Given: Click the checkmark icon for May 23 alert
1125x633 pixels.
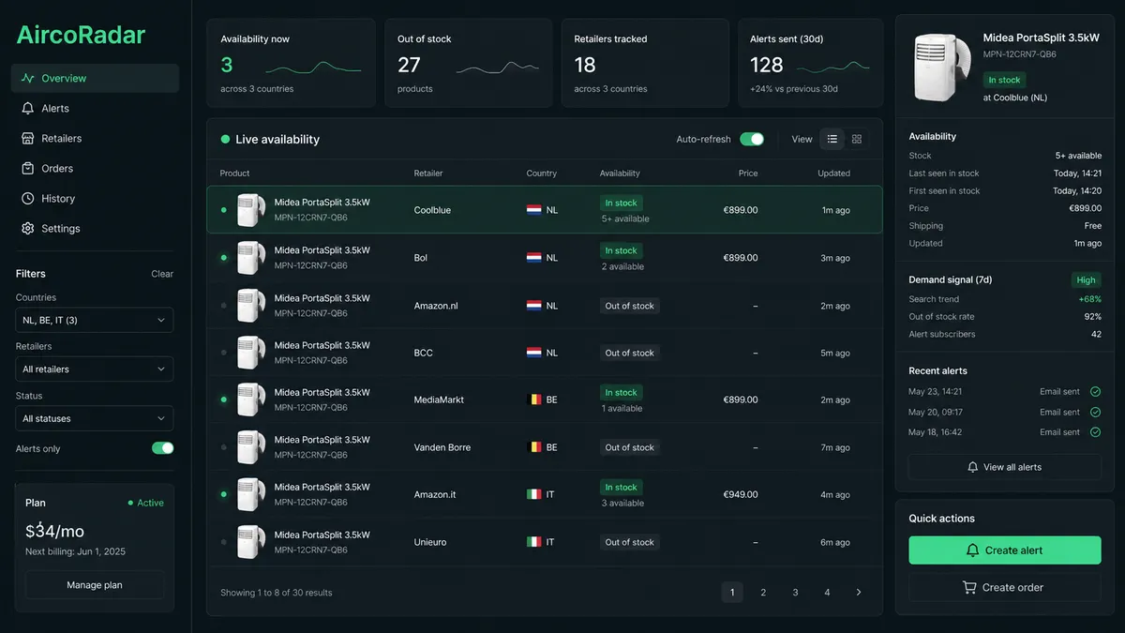Looking at the screenshot, I should tap(1095, 391).
